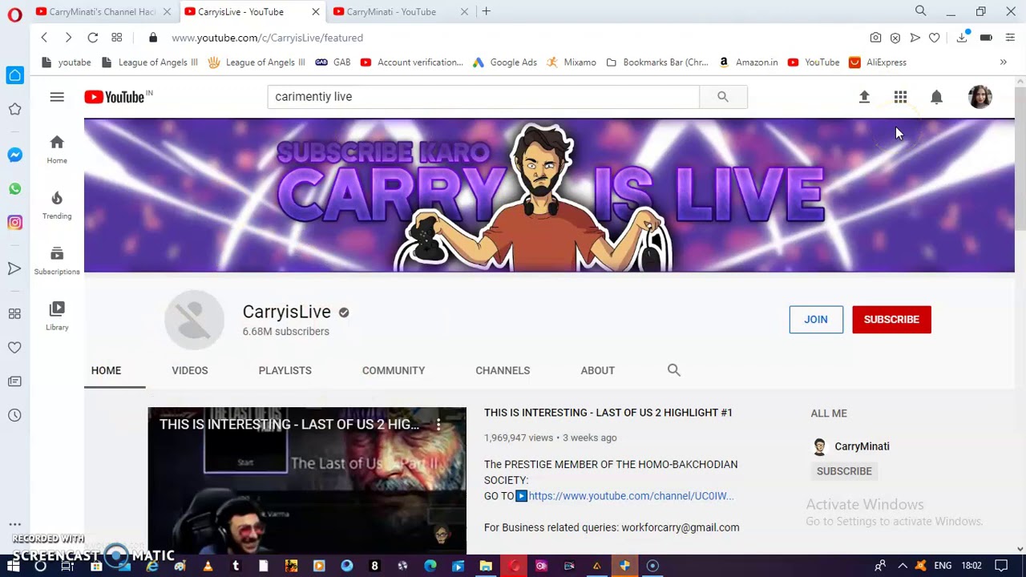Open Mixamo bookmark
The height and width of the screenshot is (577, 1026).
tap(572, 63)
